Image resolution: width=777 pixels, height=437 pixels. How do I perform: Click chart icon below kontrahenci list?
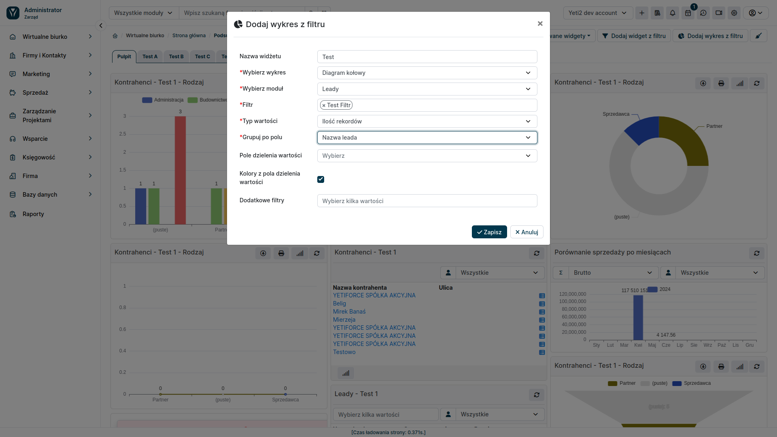point(346,373)
